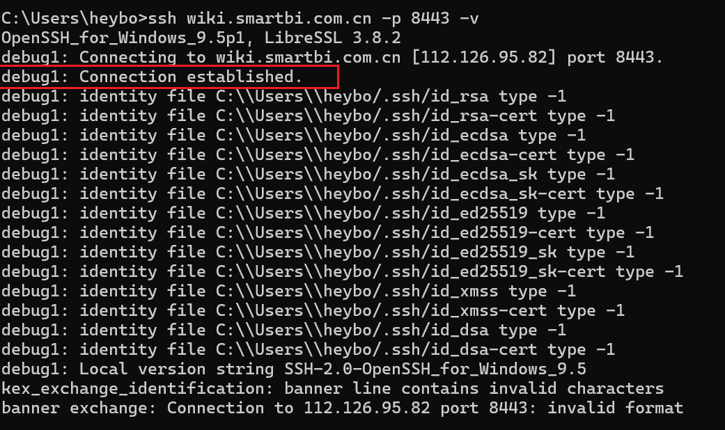Click the highlighted 'Connection established' line

coord(152,77)
